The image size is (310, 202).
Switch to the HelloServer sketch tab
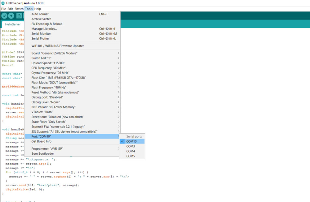click(13, 24)
